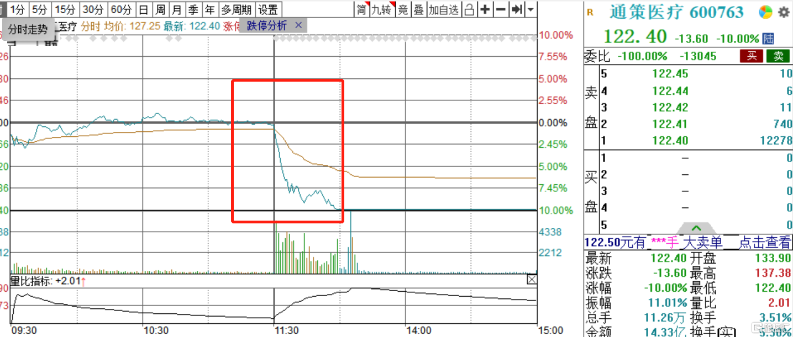Toggle the 九转 indicator
Image resolution: width=793 pixels, height=337 pixels.
coord(381,9)
